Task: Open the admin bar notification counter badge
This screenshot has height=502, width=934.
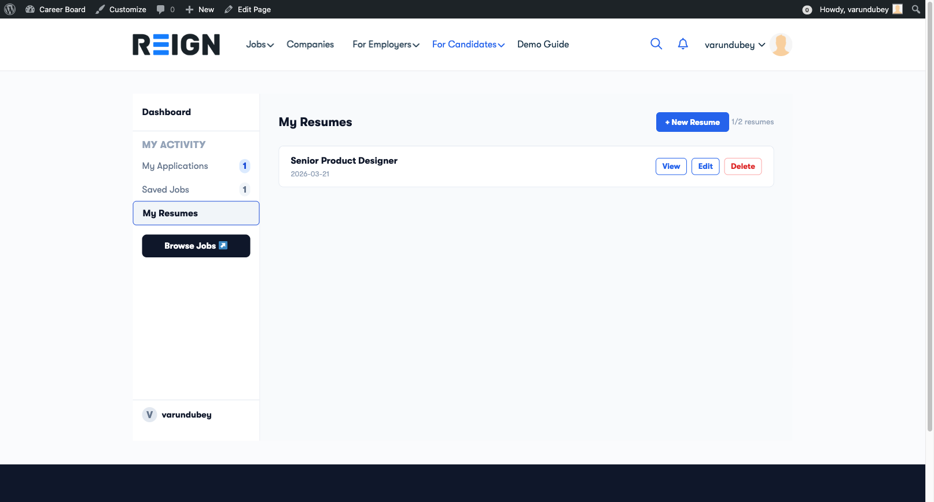Action: point(807,10)
